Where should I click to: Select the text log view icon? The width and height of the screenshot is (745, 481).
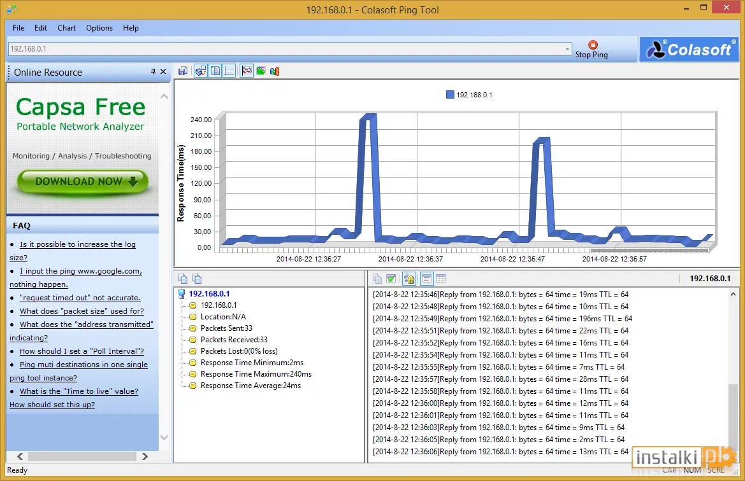coord(426,279)
